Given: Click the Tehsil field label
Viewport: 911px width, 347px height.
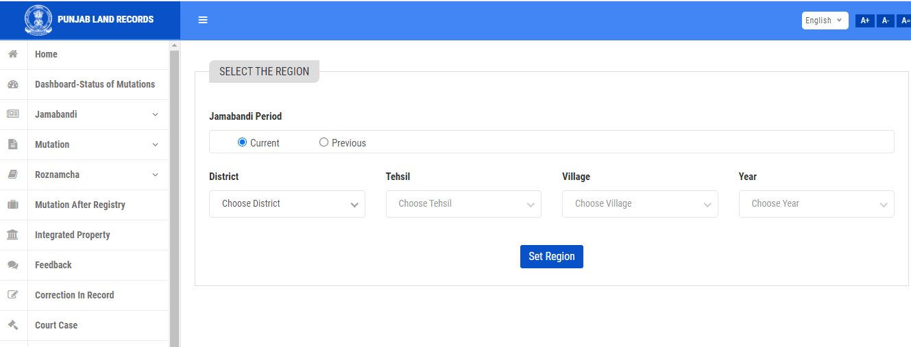Looking at the screenshot, I should click(398, 177).
